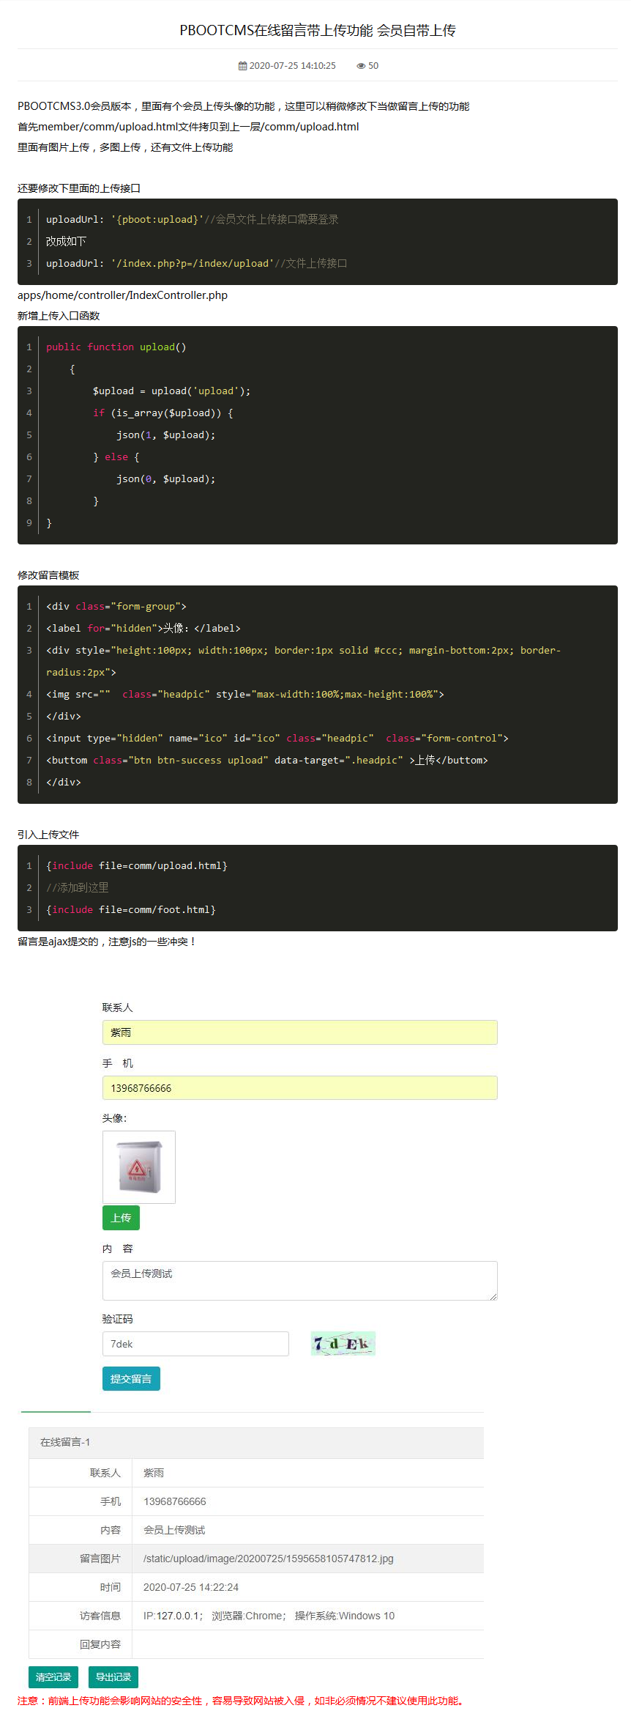The width and height of the screenshot is (631, 1719).
Task: Click the 留言图片 row label
Action: pos(100,1559)
